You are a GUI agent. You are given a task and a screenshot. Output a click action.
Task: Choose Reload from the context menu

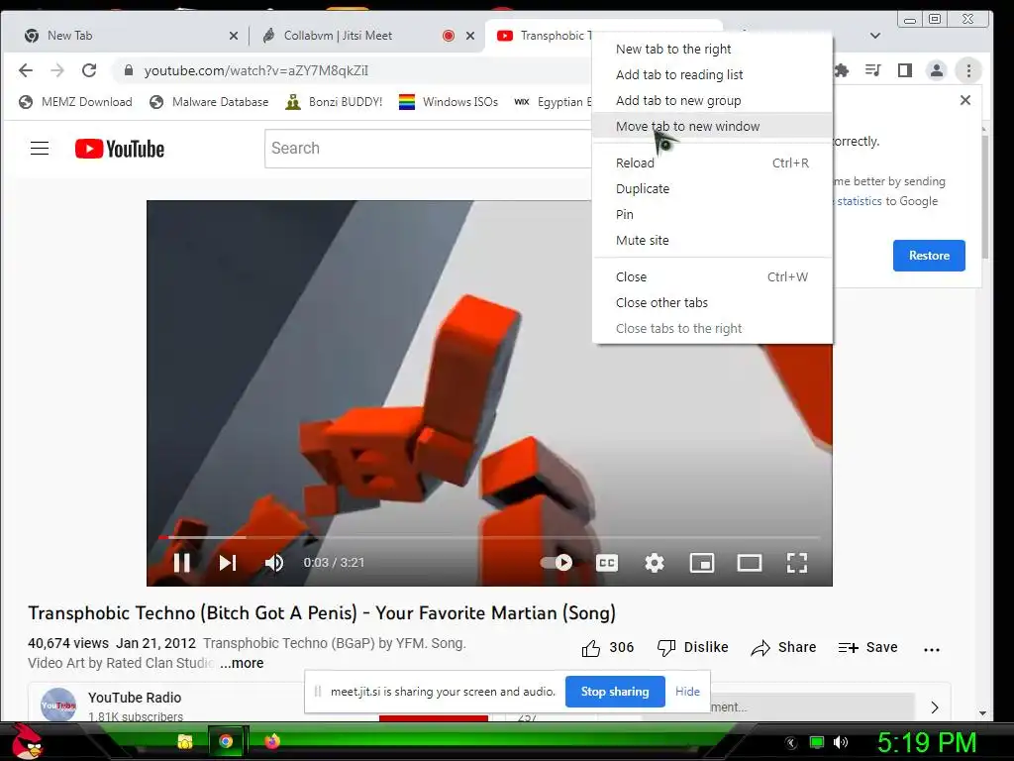(x=712, y=163)
